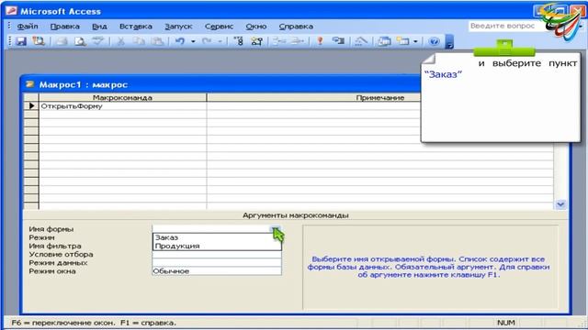The height and width of the screenshot is (330, 588).
Task: Open the Undo history dropdown arrow
Action: 193,41
